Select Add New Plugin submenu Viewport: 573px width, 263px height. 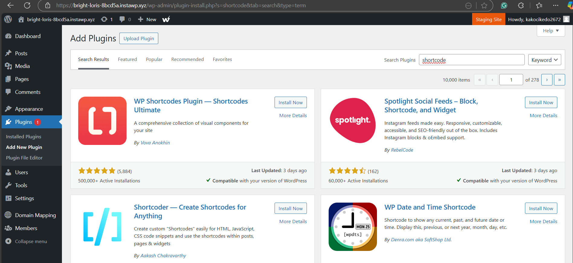[24, 147]
